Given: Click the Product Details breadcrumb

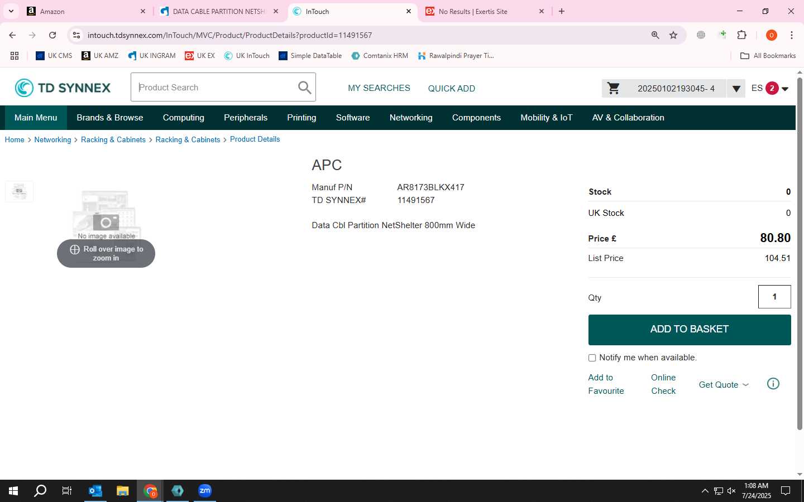Looking at the screenshot, I should [255, 139].
